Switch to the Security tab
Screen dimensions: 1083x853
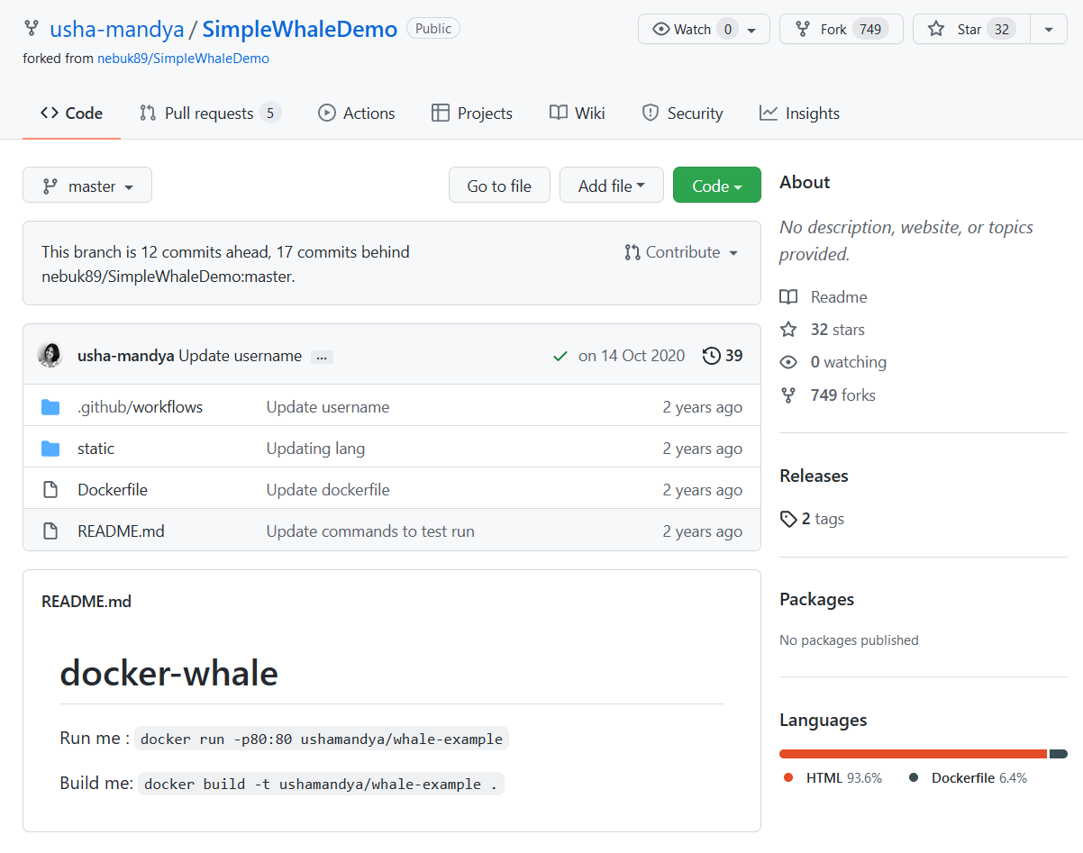point(682,113)
